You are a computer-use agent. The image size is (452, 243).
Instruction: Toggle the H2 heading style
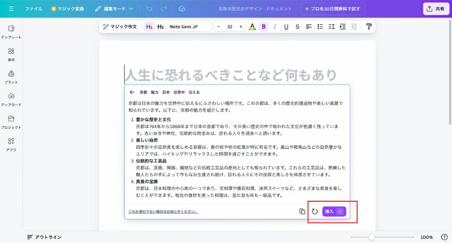[160, 26]
